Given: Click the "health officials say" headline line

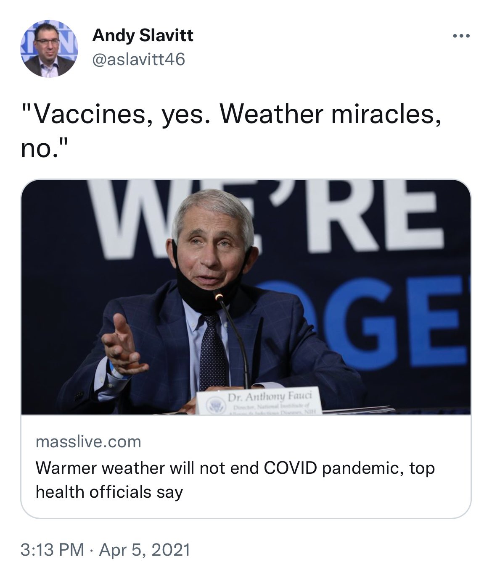Looking at the screenshot, I should click(x=109, y=491).
